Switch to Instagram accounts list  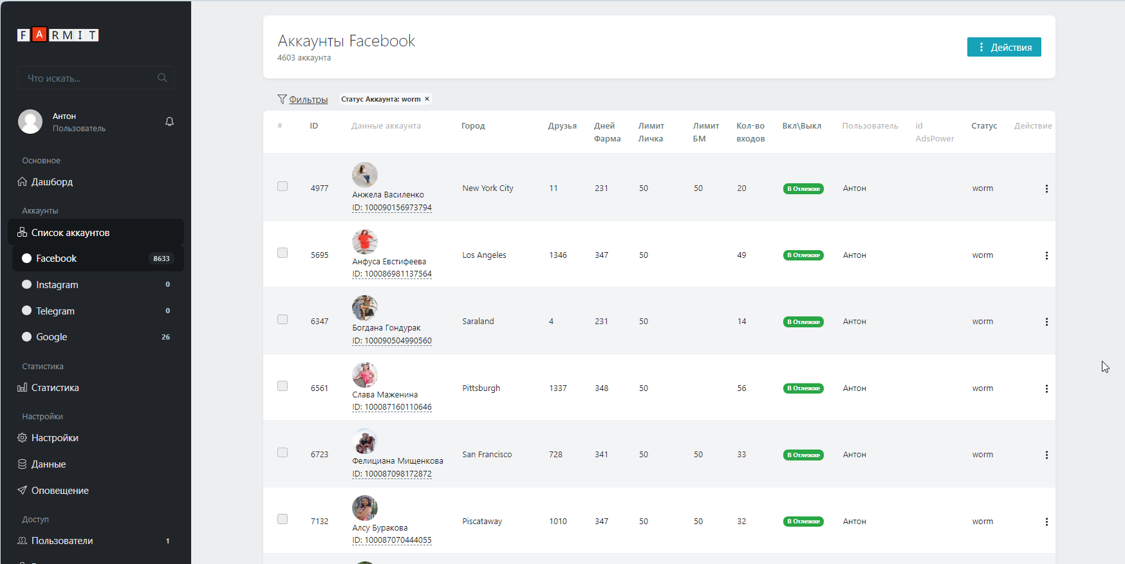click(57, 285)
